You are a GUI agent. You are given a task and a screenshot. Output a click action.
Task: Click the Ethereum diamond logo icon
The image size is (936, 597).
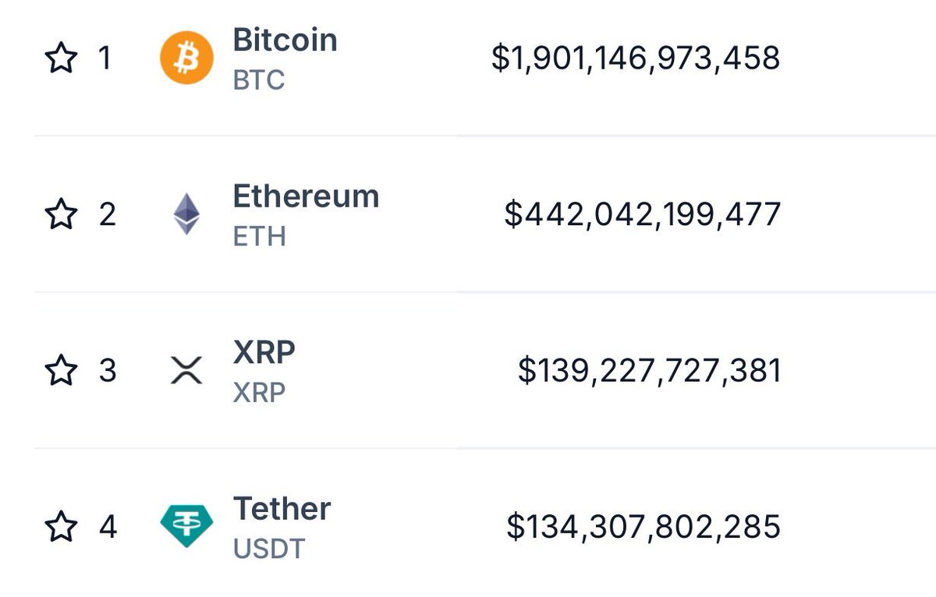coord(186,214)
